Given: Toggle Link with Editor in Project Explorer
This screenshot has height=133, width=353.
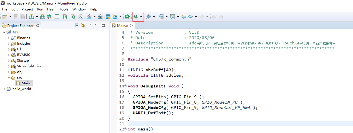Looking at the screenshot, I should (83, 25).
